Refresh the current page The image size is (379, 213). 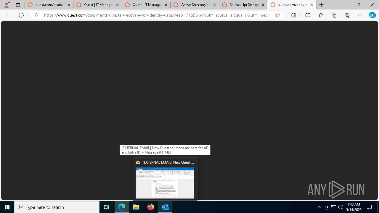point(21,15)
